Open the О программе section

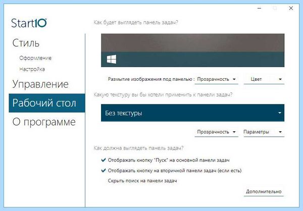pos(44,122)
